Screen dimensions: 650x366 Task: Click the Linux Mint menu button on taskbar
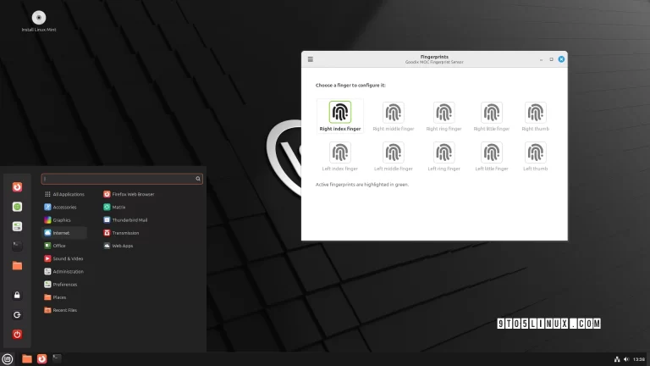[8, 358]
